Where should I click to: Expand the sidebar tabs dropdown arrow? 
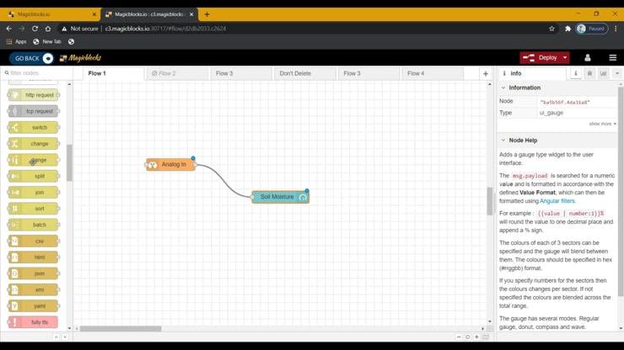[x=616, y=73]
